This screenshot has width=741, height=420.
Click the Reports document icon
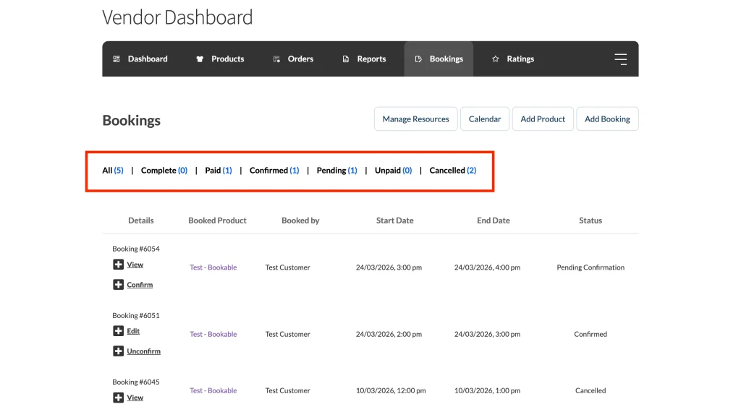pos(346,59)
